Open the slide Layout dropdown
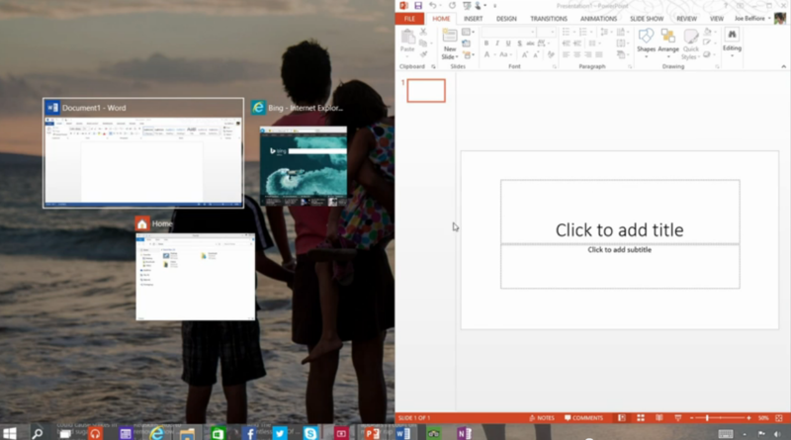 [x=468, y=33]
